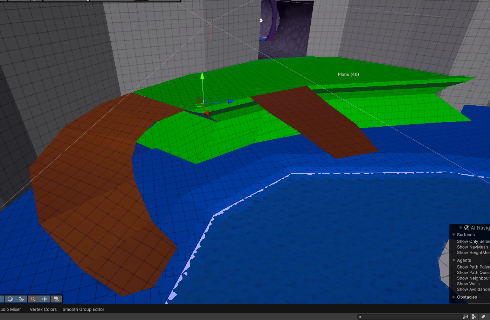The image size is (490, 320).
Task: Click the AI Navigation compass icon
Action: tap(467, 228)
